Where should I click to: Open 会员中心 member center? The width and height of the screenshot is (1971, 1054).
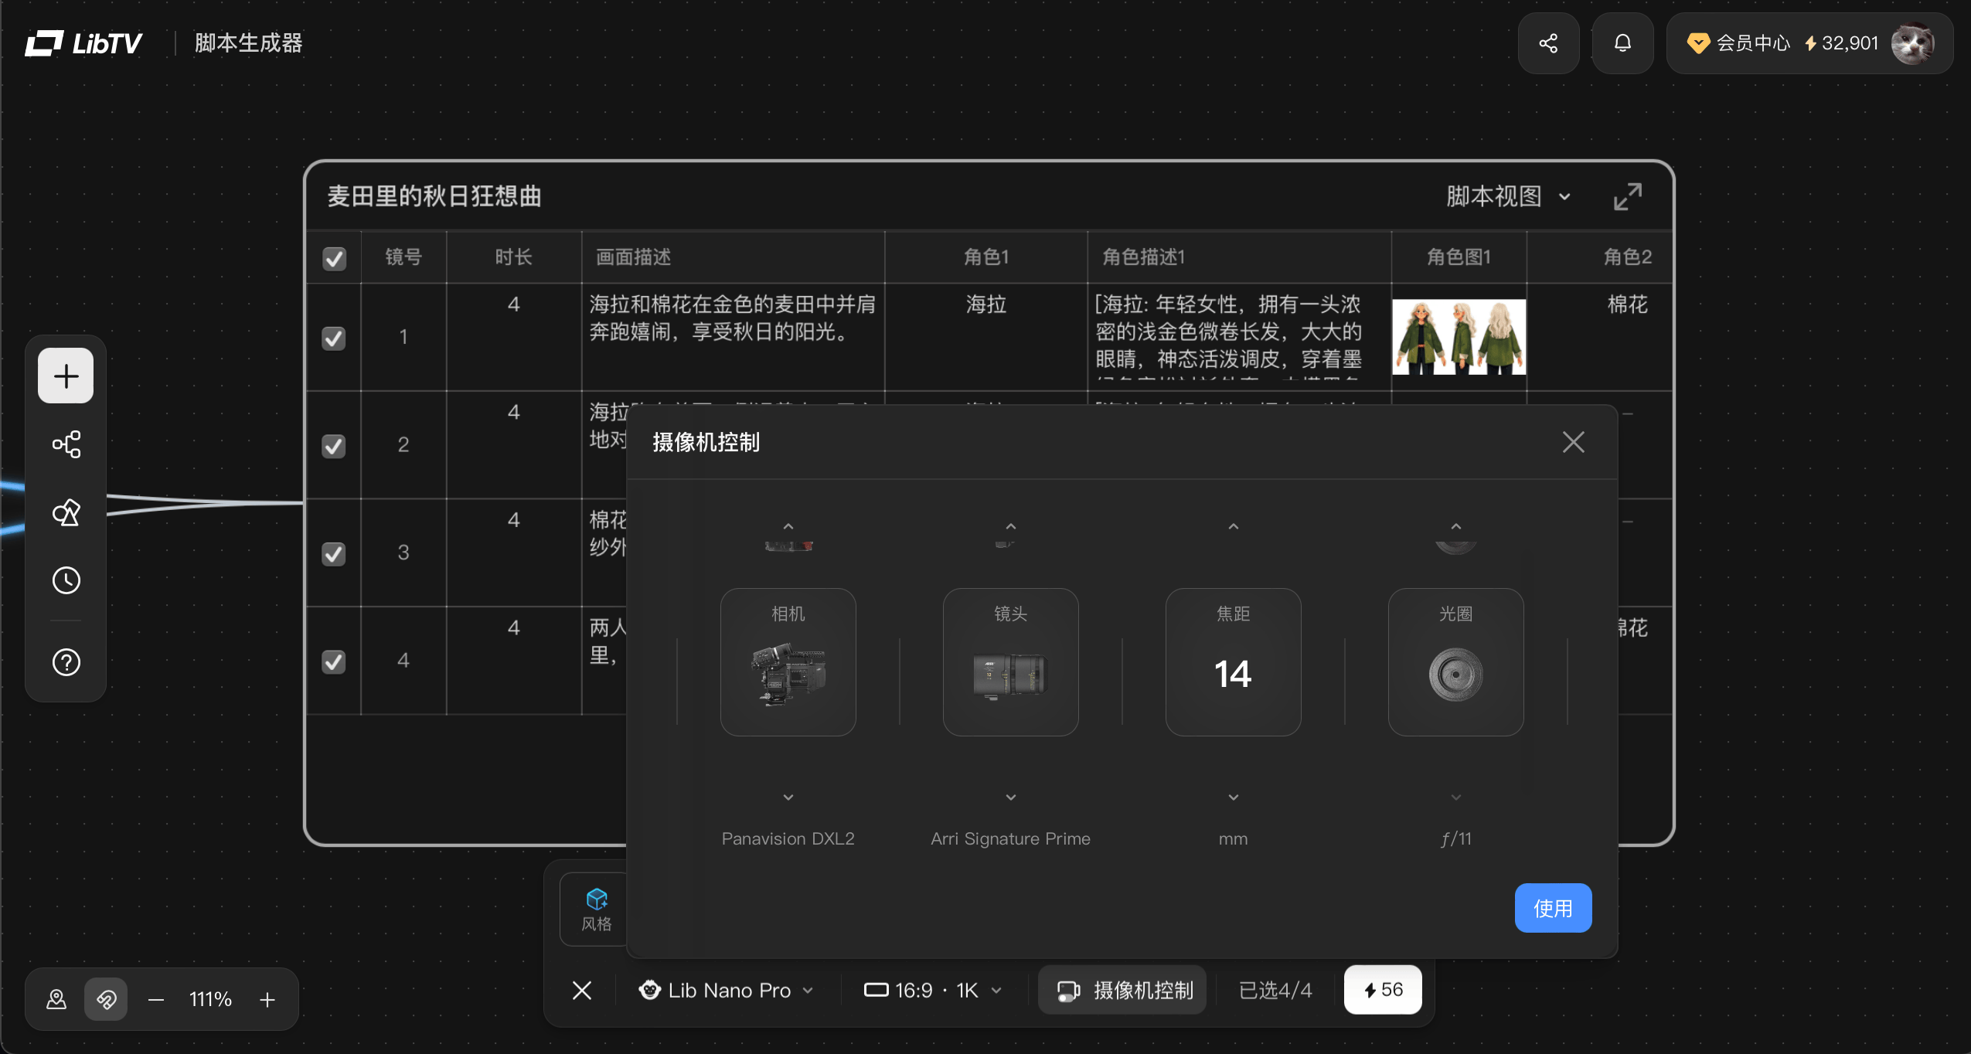[1739, 43]
